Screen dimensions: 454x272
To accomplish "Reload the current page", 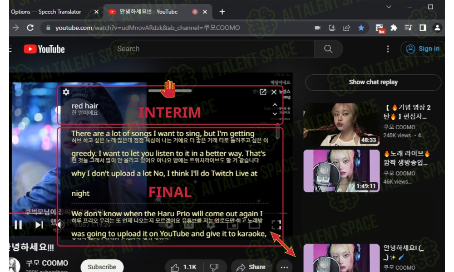I will click(30, 28).
